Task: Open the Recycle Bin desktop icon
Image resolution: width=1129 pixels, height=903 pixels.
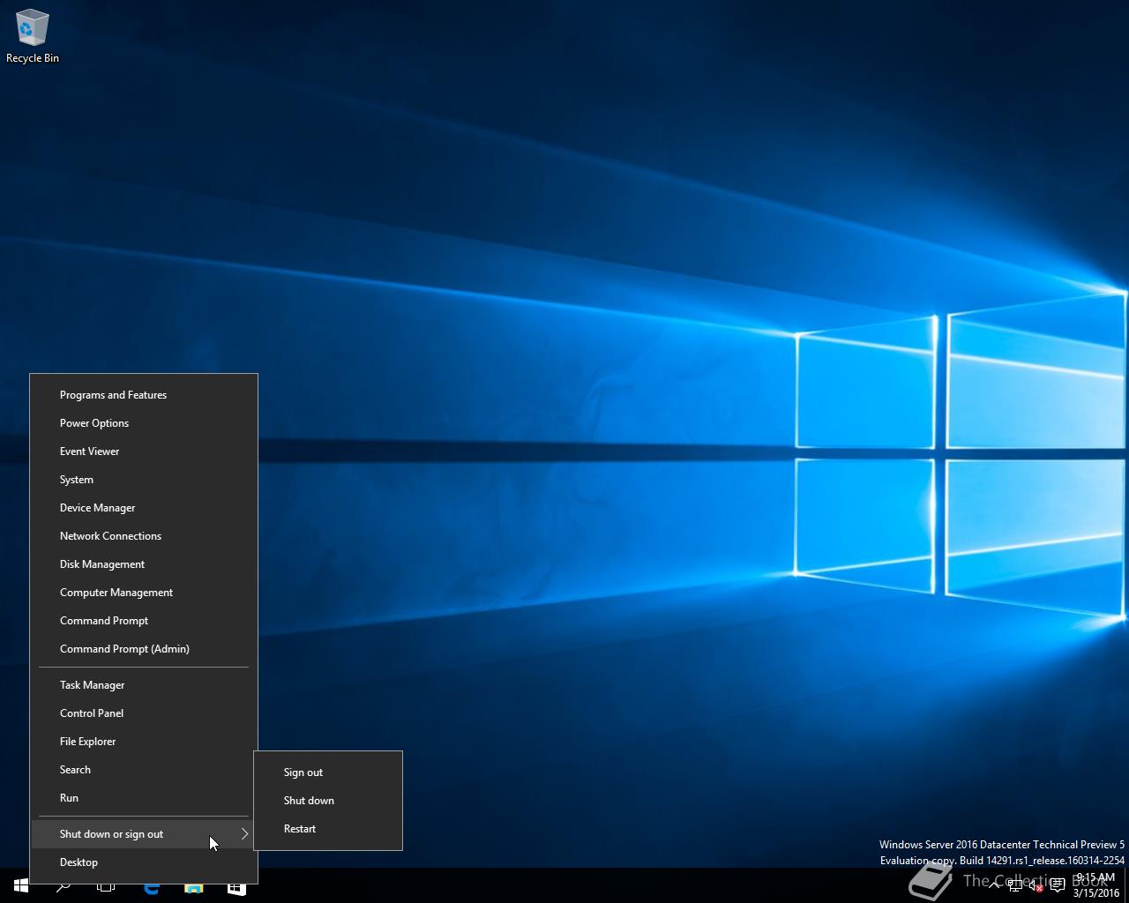Action: [33, 37]
